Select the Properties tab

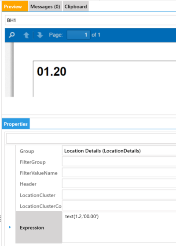(x=16, y=124)
